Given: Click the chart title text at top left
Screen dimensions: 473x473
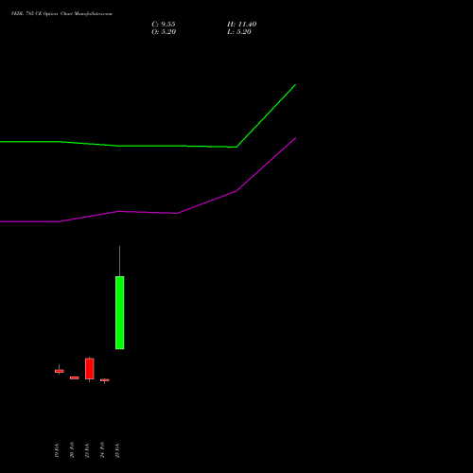Looking at the screenshot, I should click(x=61, y=14).
